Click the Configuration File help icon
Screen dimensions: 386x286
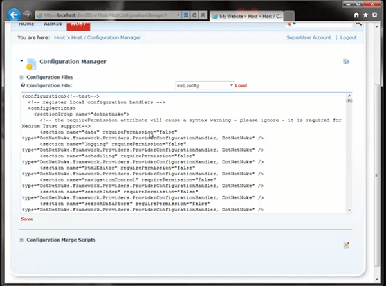coord(23,85)
